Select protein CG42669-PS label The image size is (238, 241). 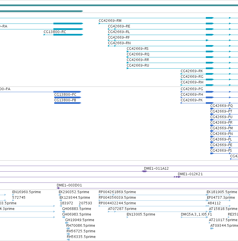pos(221,151)
